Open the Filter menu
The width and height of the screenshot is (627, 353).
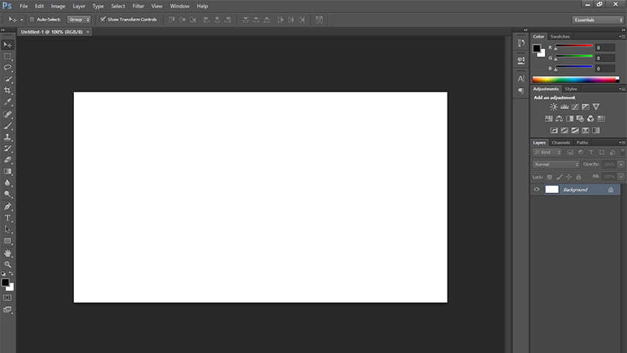(138, 6)
